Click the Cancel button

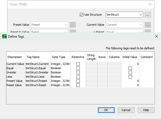[x=126, y=110]
